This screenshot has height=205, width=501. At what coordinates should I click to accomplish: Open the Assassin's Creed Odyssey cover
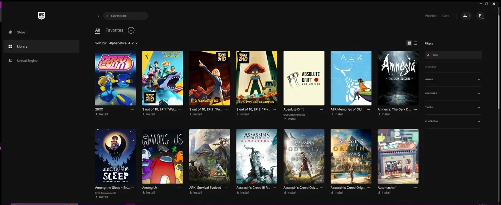[x=304, y=156]
